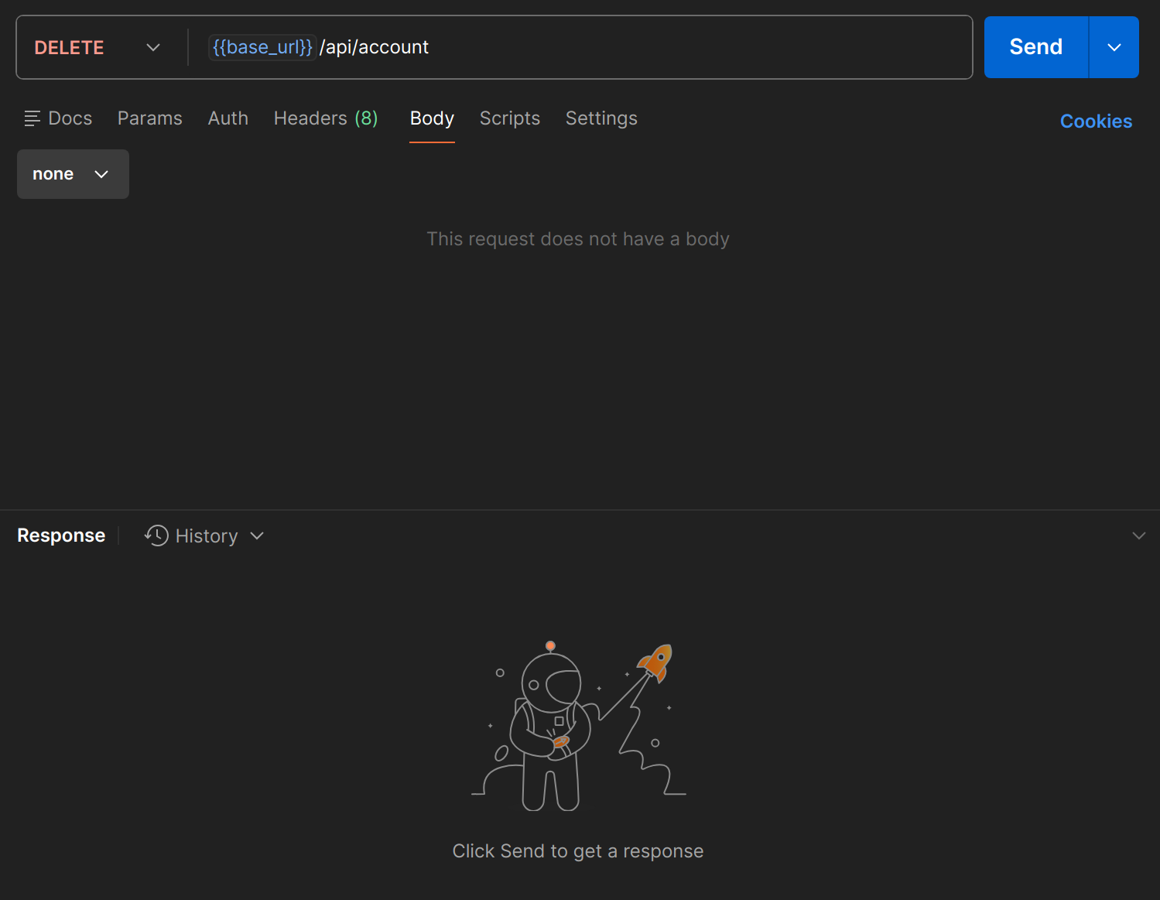Expand the none body type dropdown

(73, 174)
